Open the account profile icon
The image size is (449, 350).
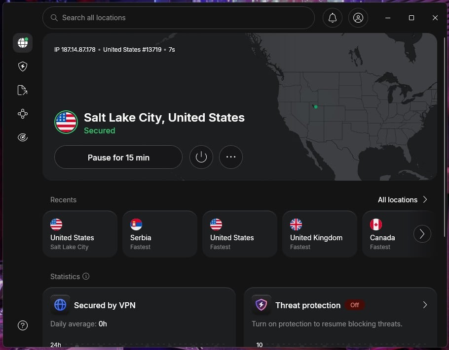click(x=358, y=18)
